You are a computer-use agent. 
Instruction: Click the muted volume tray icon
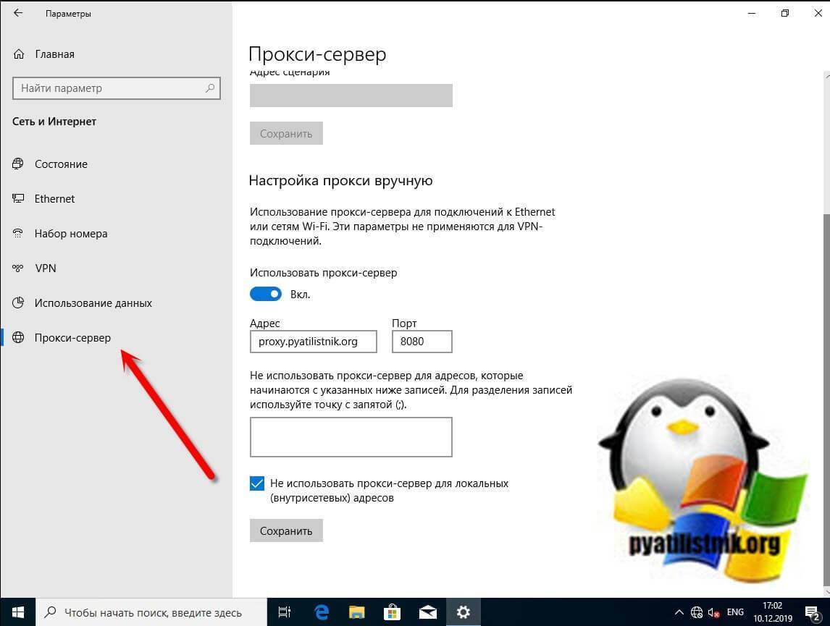[x=713, y=613]
